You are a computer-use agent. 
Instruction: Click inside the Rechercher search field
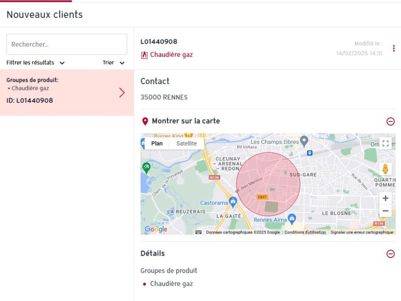pos(67,44)
